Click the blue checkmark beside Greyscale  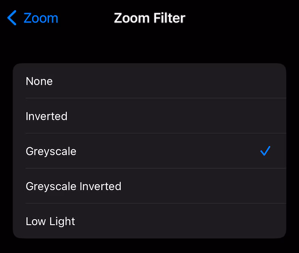[x=265, y=151]
